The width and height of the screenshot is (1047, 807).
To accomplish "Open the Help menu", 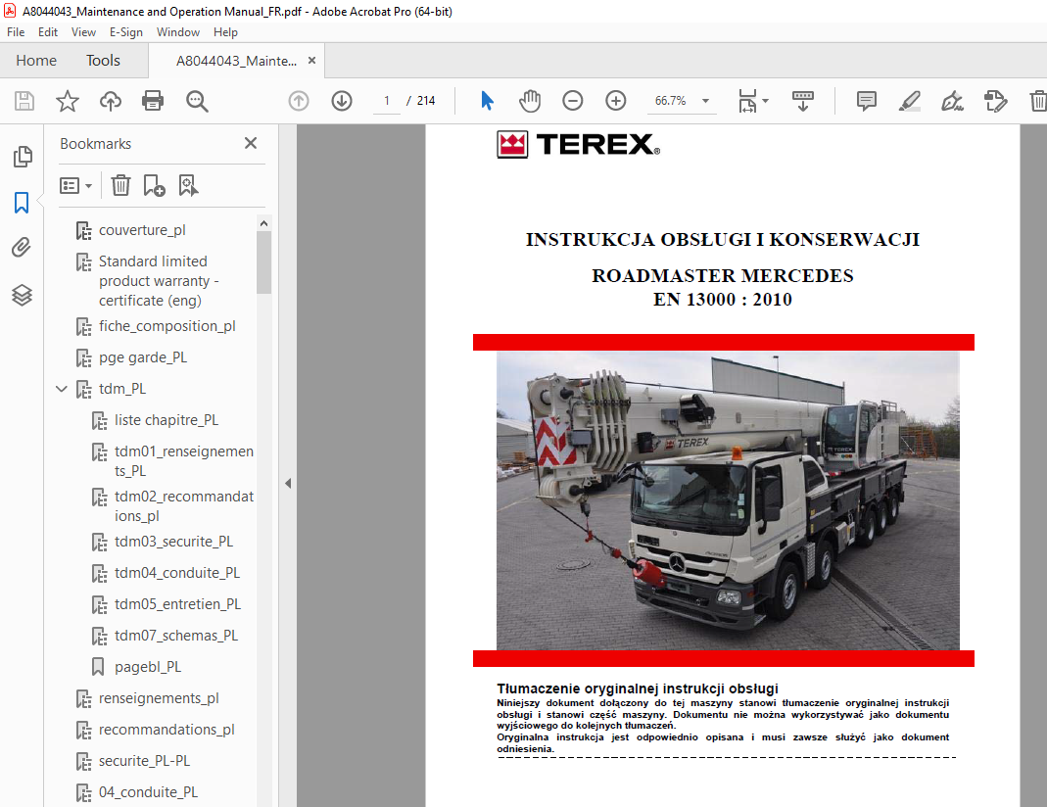I will pos(225,32).
